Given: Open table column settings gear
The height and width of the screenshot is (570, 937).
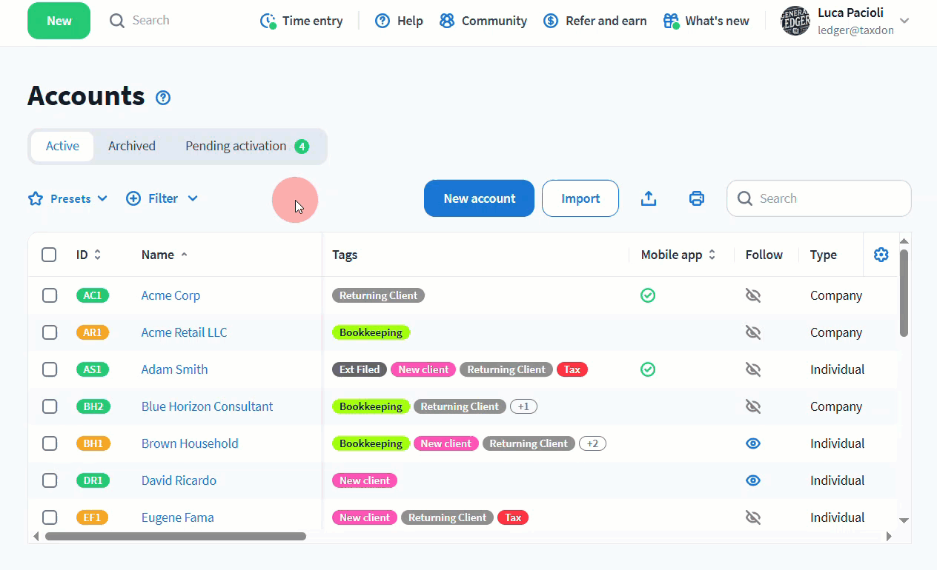Looking at the screenshot, I should point(881,255).
